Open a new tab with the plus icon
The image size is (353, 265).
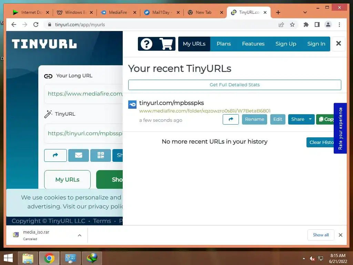click(x=278, y=12)
